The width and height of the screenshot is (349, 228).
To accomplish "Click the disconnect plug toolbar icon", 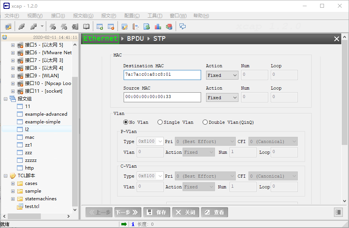I will click(x=34, y=27).
